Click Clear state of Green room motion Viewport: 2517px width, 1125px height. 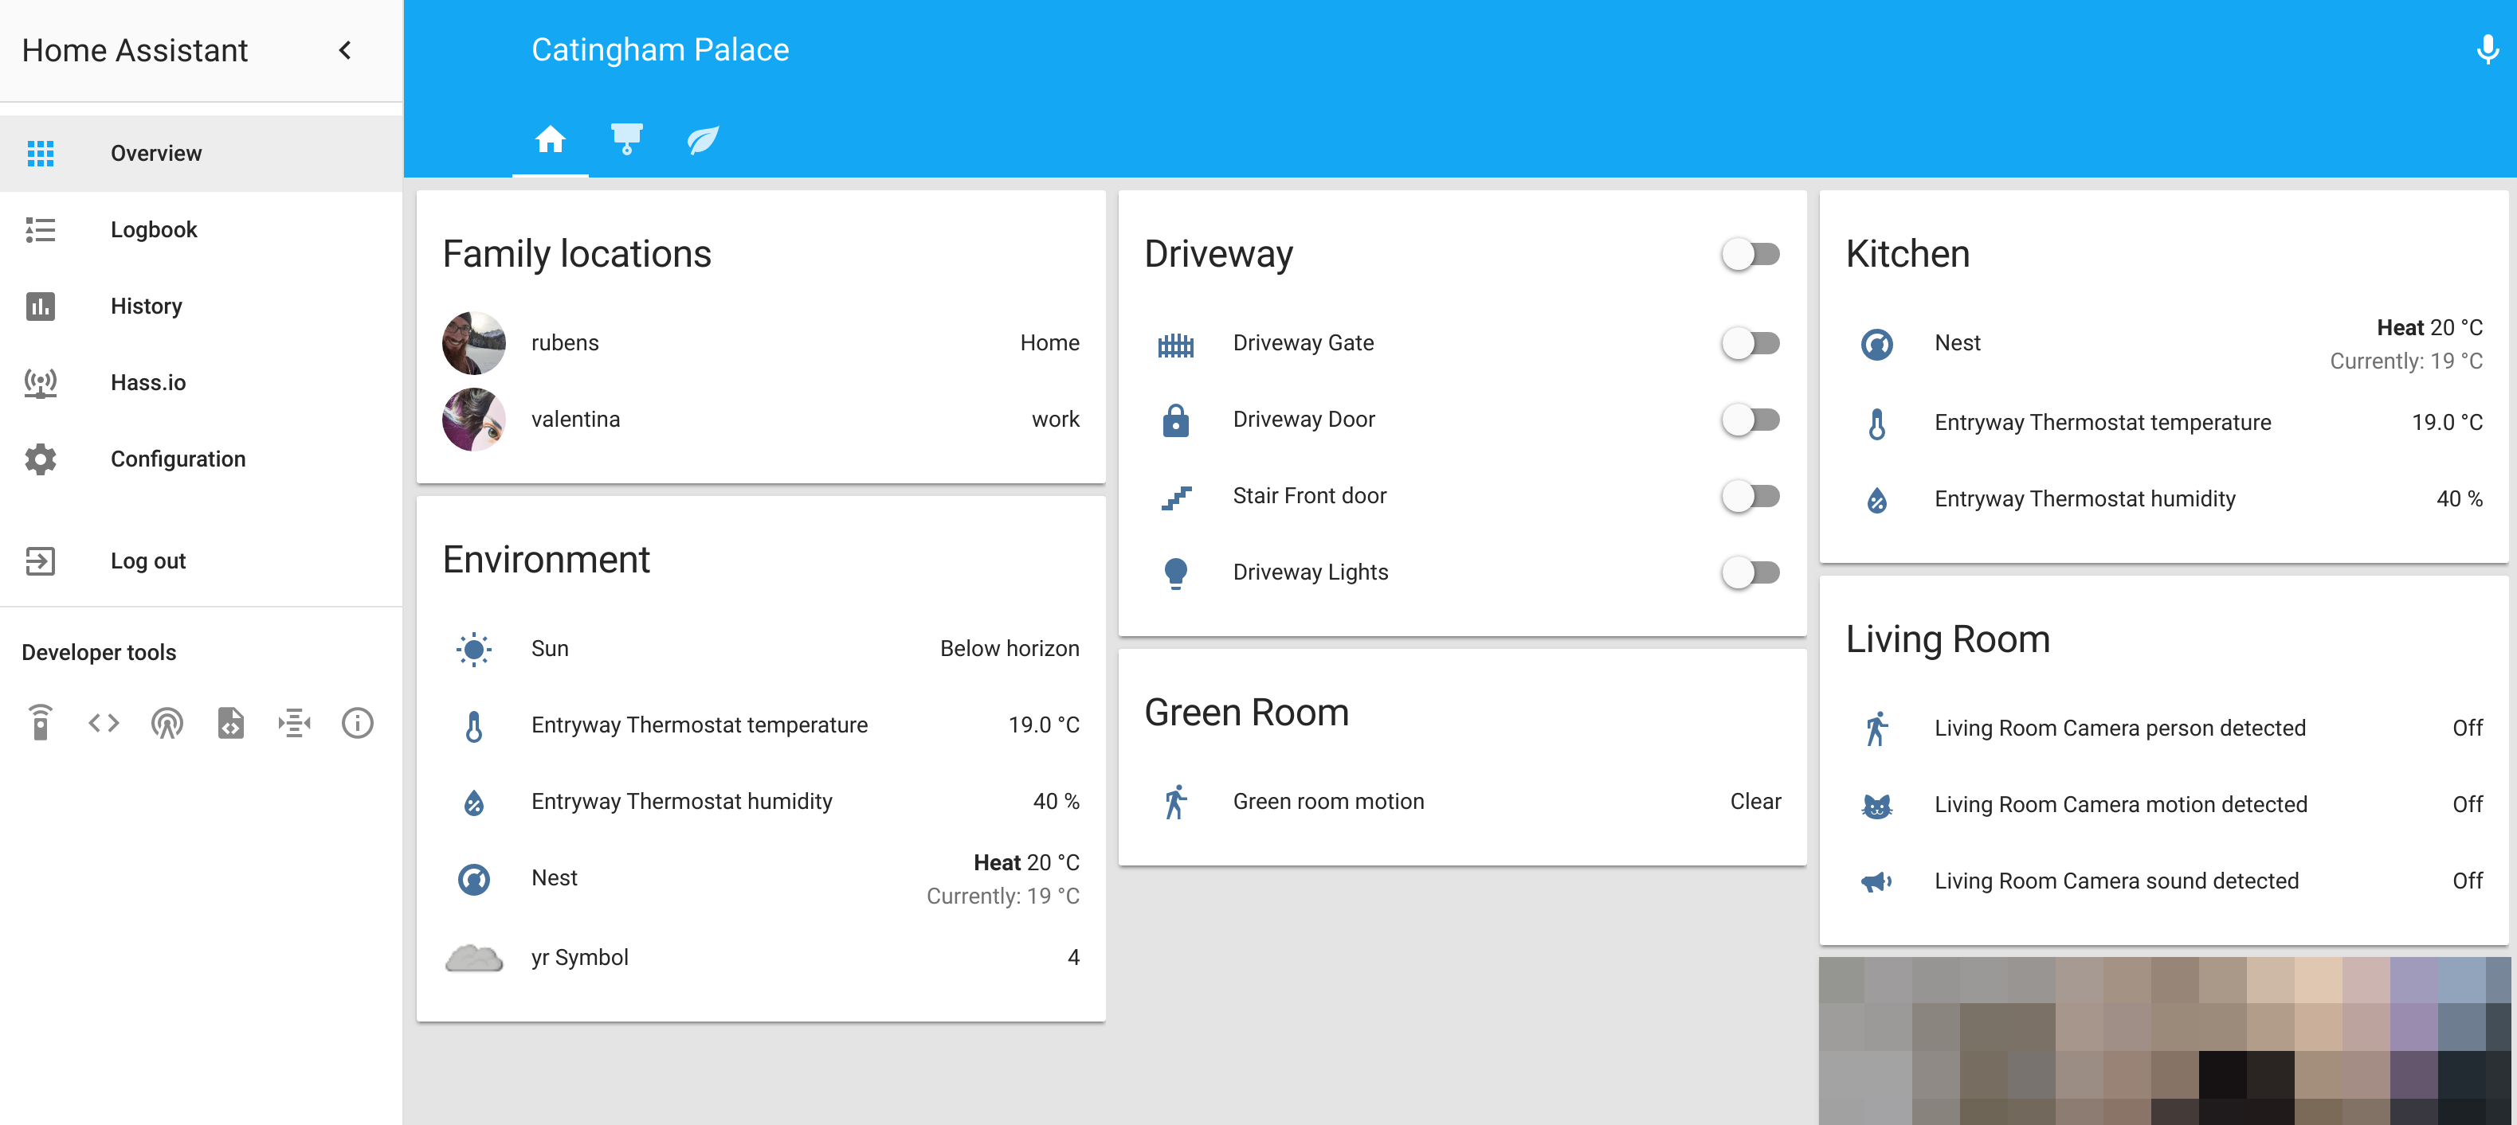1756,802
